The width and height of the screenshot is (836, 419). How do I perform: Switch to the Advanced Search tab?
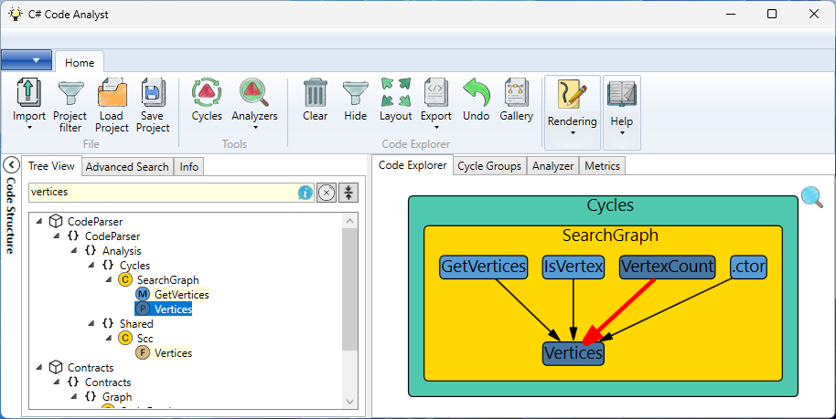(127, 166)
